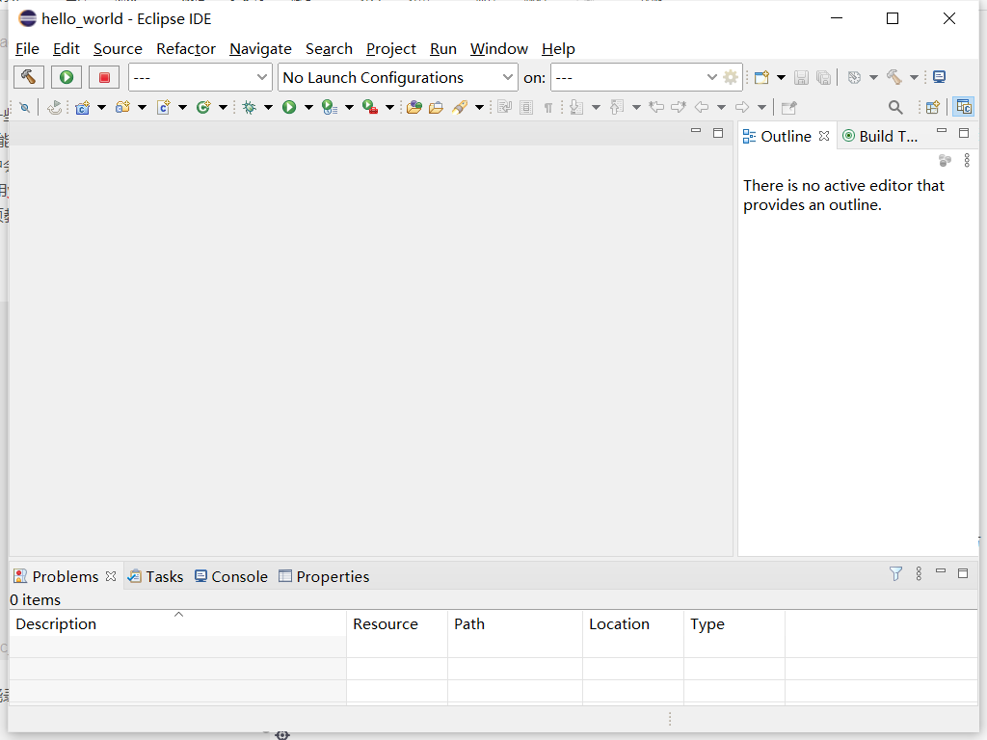Expand the New wizard dropdown arrow
Viewport: 987px width, 740px height.
click(781, 77)
